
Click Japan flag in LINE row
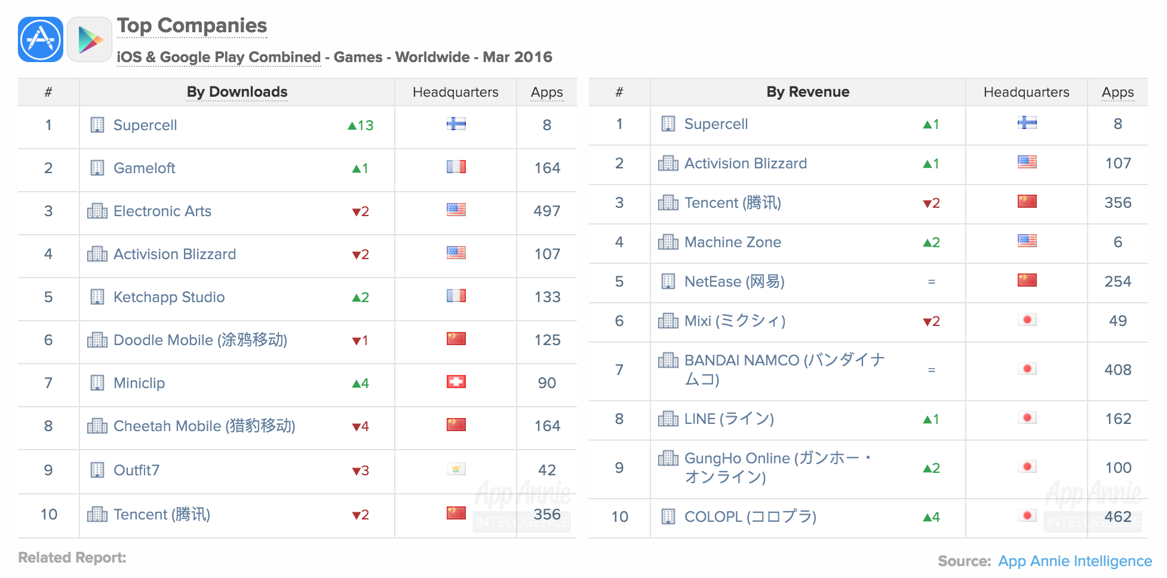click(x=1027, y=418)
